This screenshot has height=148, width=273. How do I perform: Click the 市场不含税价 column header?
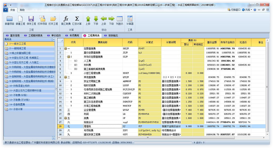coord(228,42)
